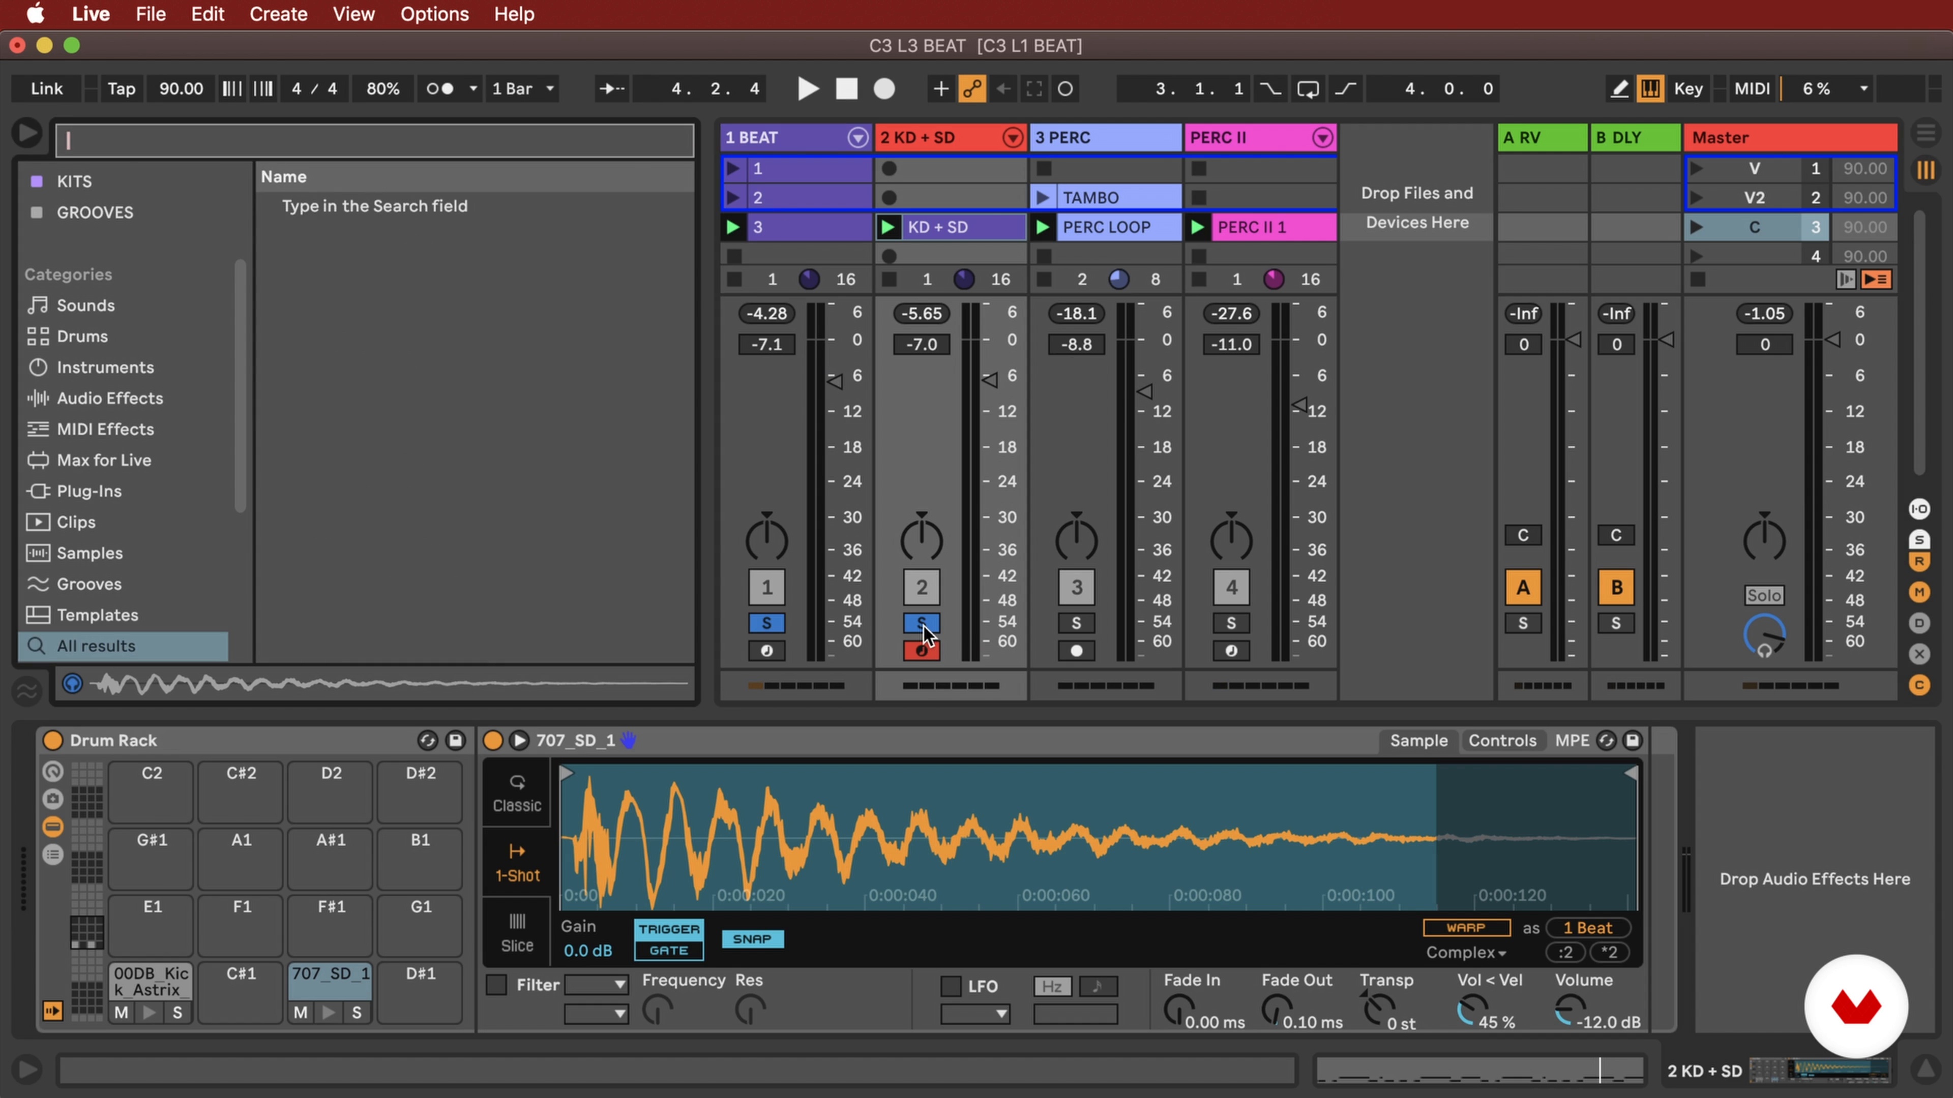Image resolution: width=1953 pixels, height=1098 pixels.
Task: Click the Session Record circle button
Action: pos(1065,88)
